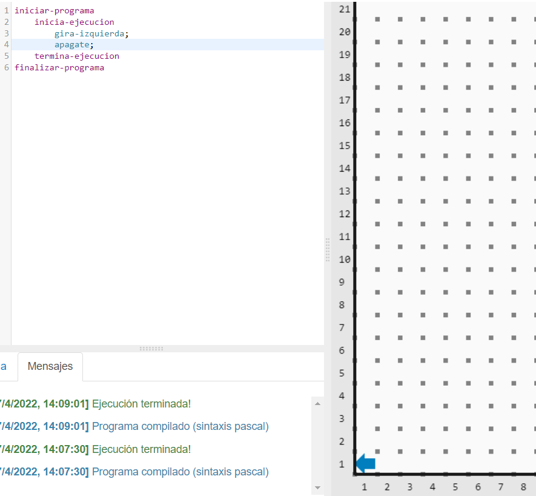Viewport: 536px width, 496px height.
Task: Click the termina-ejecucion statement
Action: 76,56
